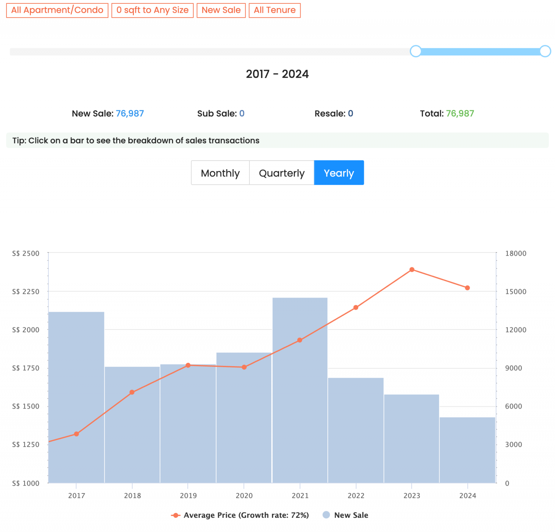Click the 2024 average price data point
This screenshot has width=555, height=532.
(x=467, y=288)
